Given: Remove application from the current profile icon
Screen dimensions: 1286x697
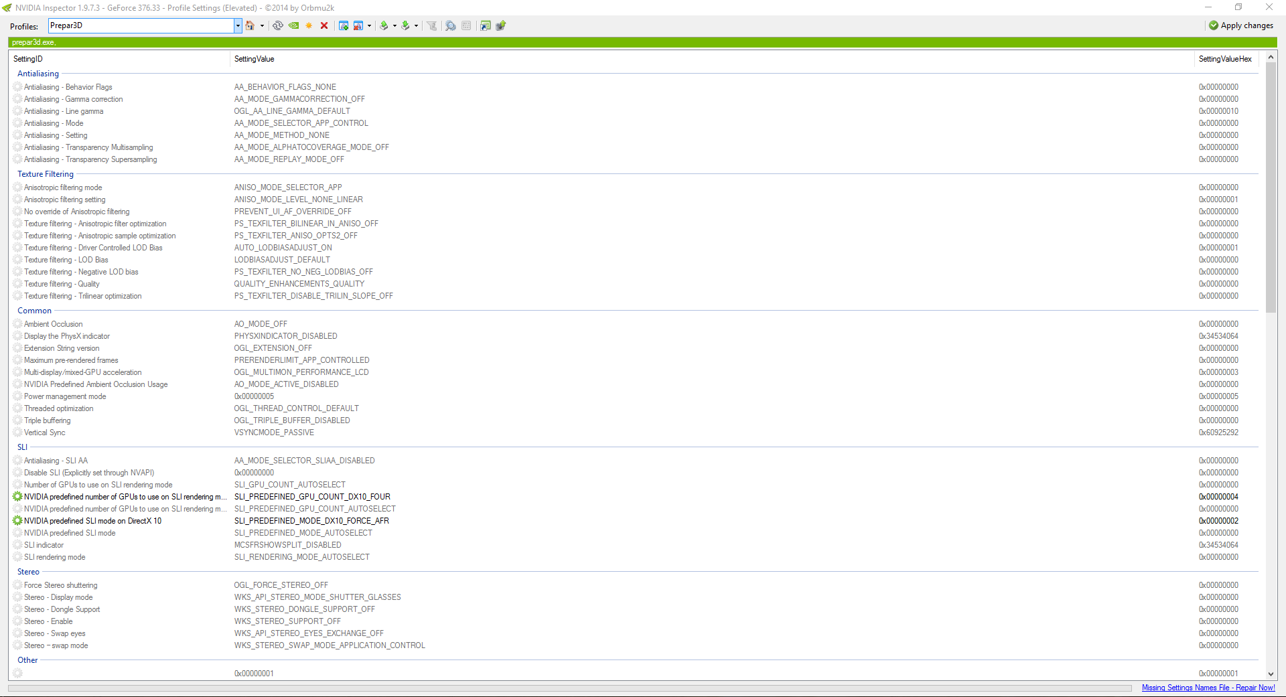Looking at the screenshot, I should pos(358,25).
